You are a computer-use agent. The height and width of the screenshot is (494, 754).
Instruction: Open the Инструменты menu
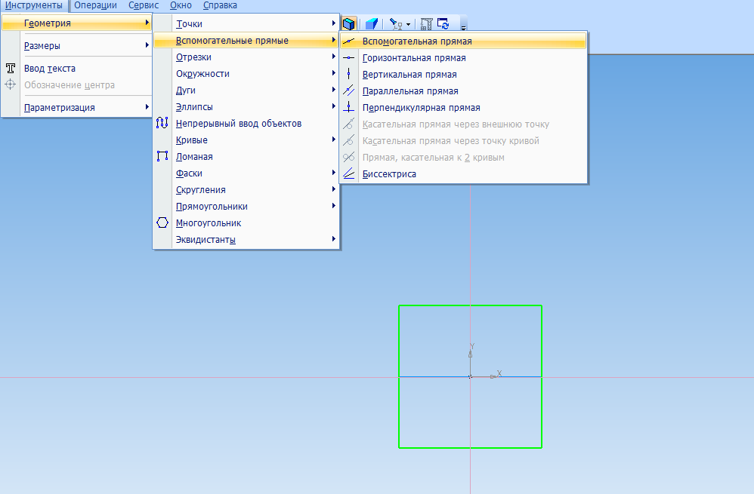coord(34,5)
